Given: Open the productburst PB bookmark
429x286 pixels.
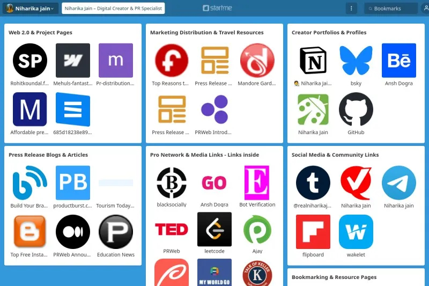Looking at the screenshot, I should coord(73,183).
